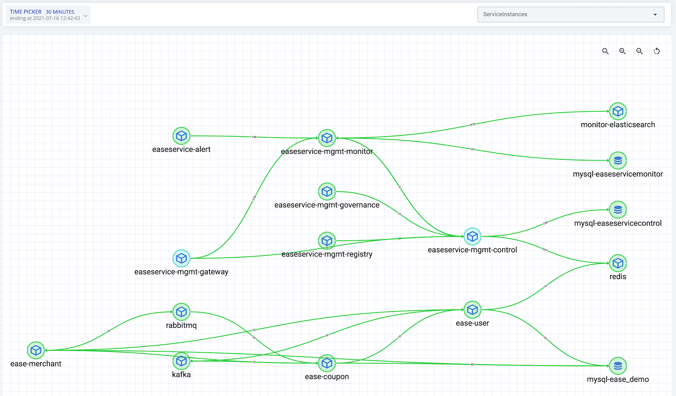
Task: Zoom out of the topology graph
Action: (x=639, y=51)
